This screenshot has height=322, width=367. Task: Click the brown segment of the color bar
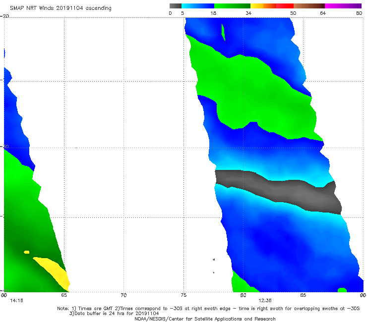[x=309, y=6]
